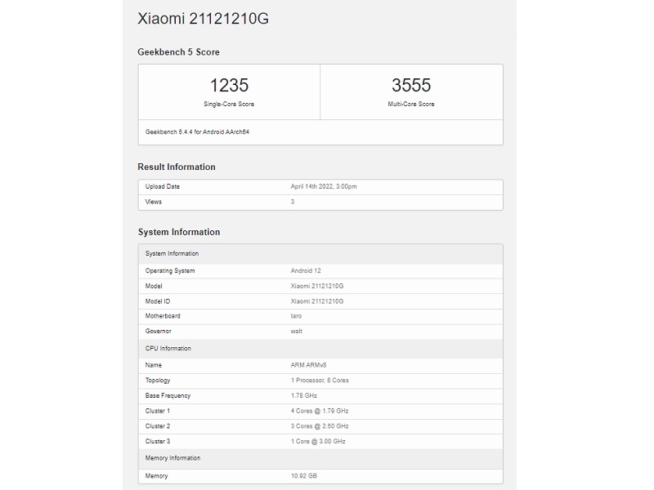
Task: Select the governor value 'walt'
Action: (x=297, y=332)
